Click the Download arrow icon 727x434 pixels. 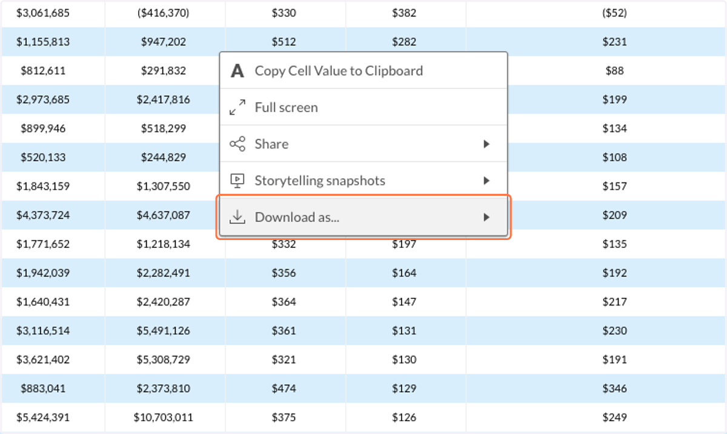point(237,217)
